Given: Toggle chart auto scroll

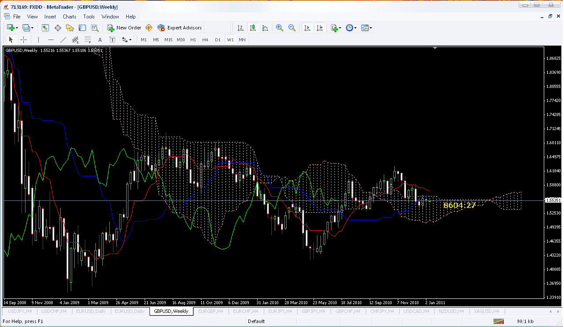Looking at the screenshot, I should tap(307, 28).
